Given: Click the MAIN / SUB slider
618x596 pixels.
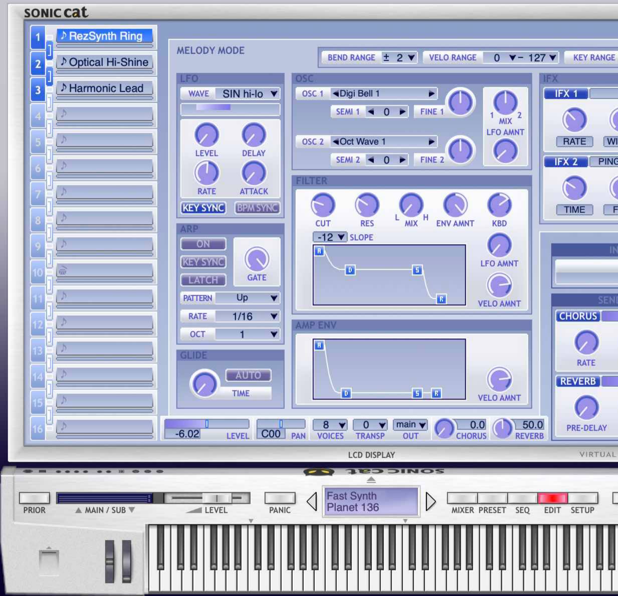Looking at the screenshot, I should point(105,498).
